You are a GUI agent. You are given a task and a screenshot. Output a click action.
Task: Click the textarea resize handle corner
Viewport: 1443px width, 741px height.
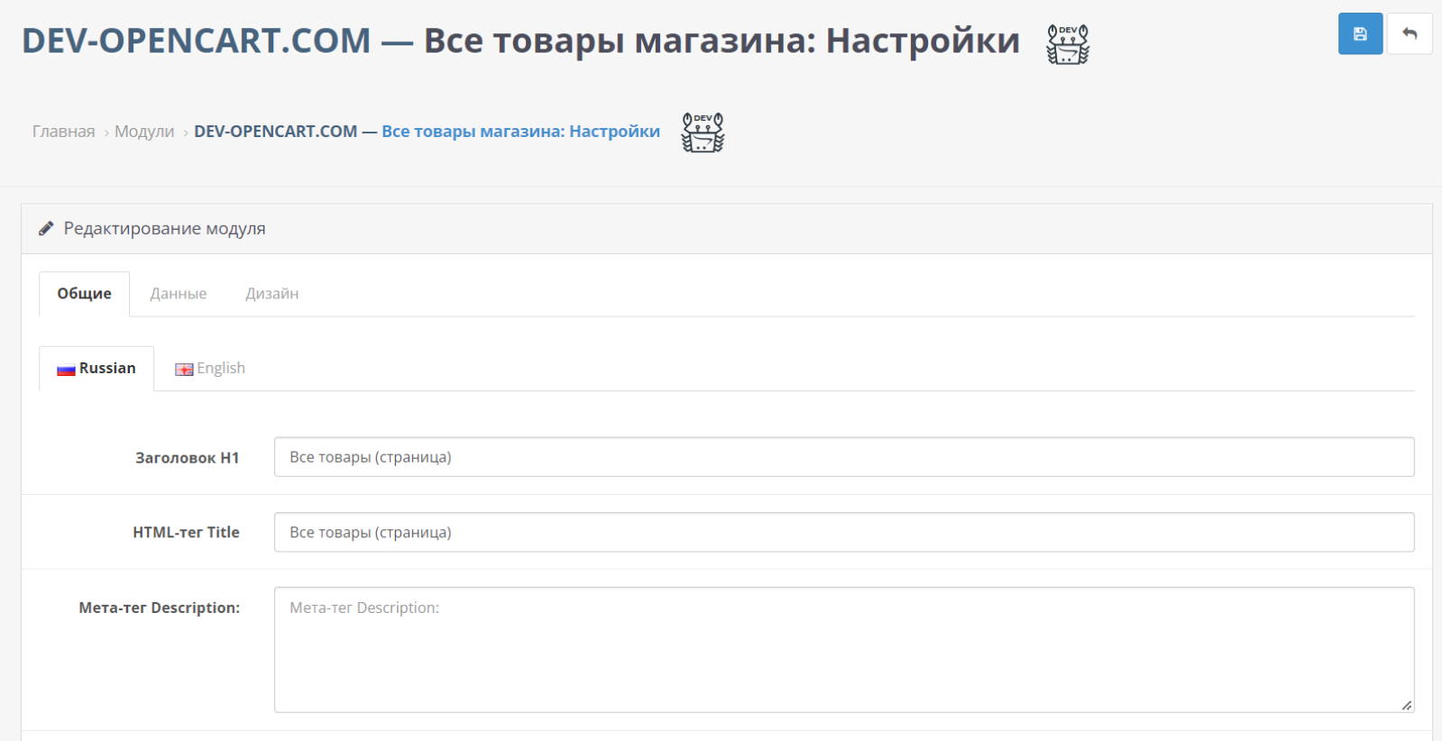click(x=1407, y=705)
